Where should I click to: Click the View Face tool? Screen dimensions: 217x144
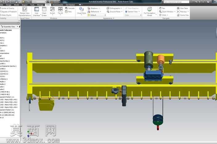tap(182, 8)
